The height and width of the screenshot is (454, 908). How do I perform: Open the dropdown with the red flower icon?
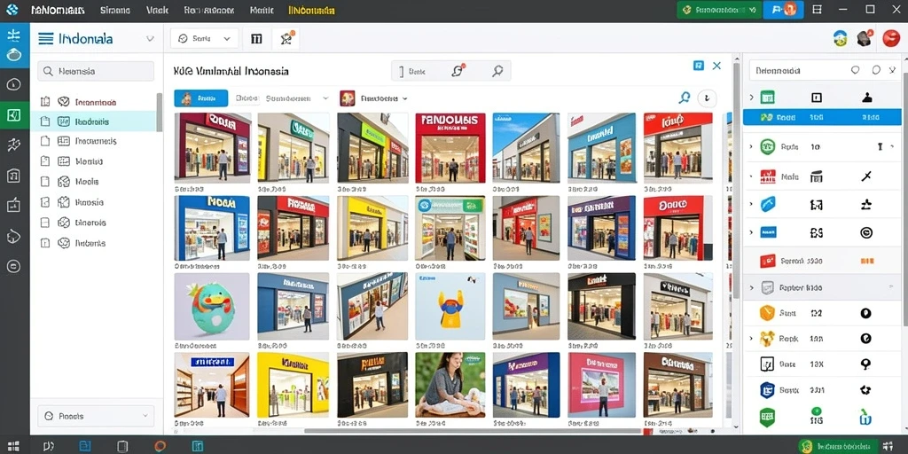tap(373, 98)
